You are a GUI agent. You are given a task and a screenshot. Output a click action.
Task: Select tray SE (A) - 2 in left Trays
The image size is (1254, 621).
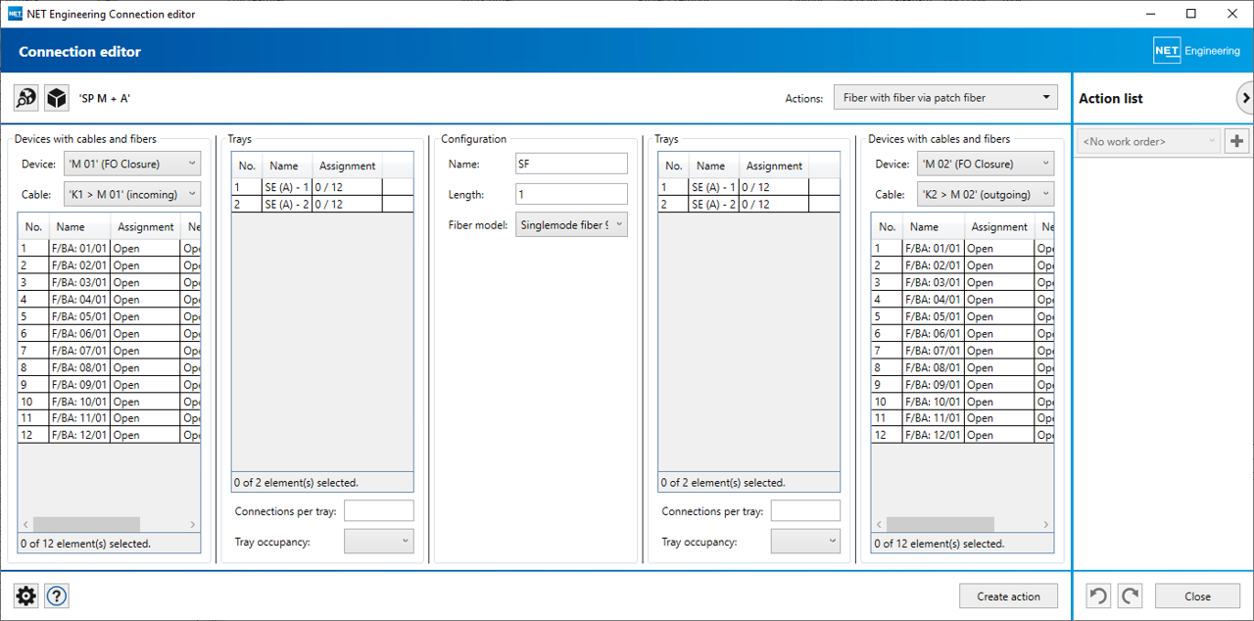[x=322, y=204]
